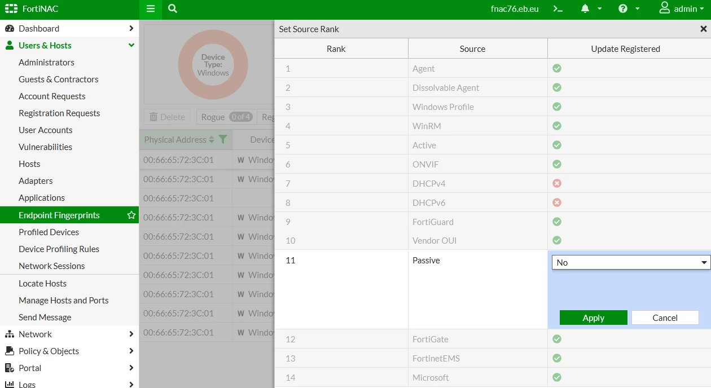
Task: Click the green check for FortiGuard
Action: (x=557, y=222)
